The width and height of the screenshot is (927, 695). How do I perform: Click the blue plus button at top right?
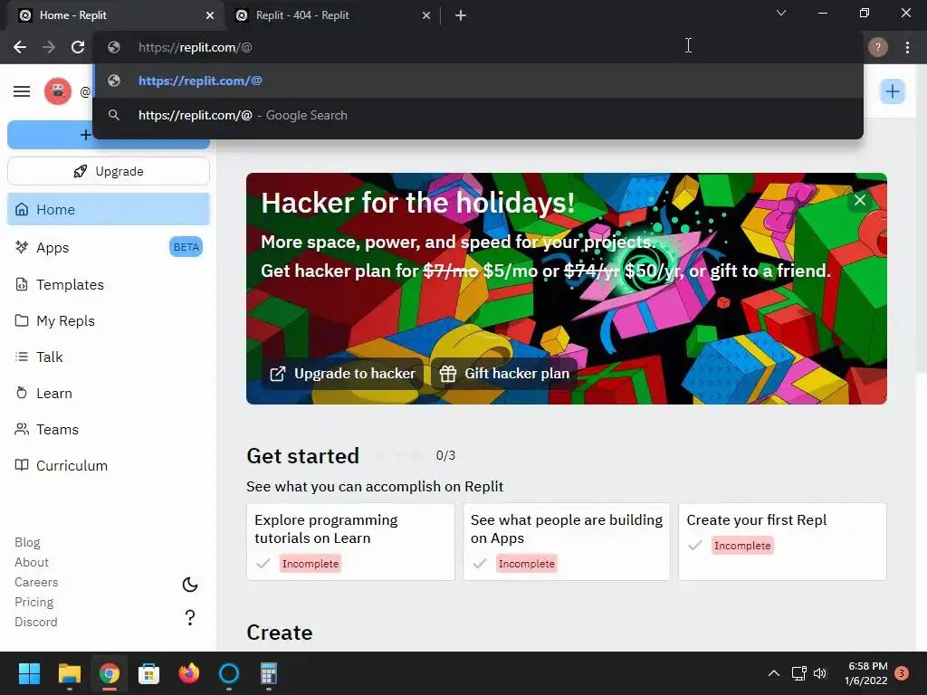click(892, 91)
